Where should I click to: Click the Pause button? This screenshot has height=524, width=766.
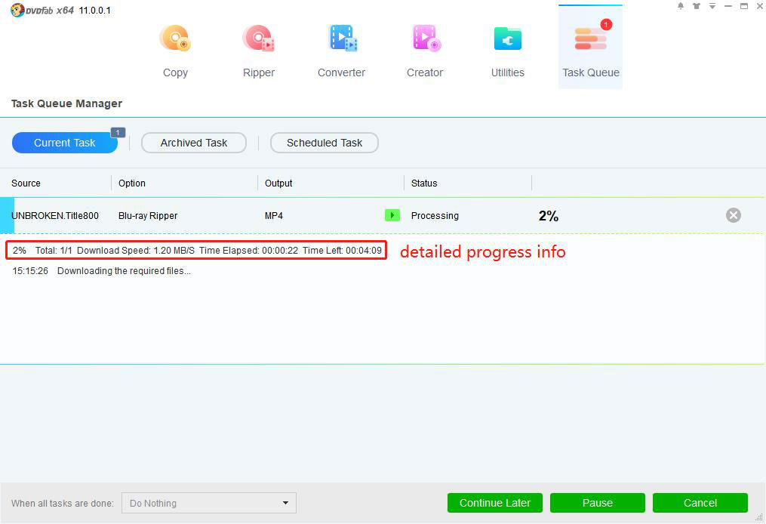[x=598, y=503]
